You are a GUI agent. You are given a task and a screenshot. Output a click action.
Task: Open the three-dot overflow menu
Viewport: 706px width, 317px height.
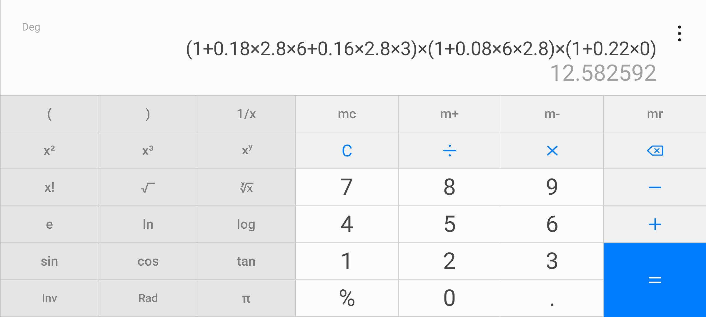679,34
